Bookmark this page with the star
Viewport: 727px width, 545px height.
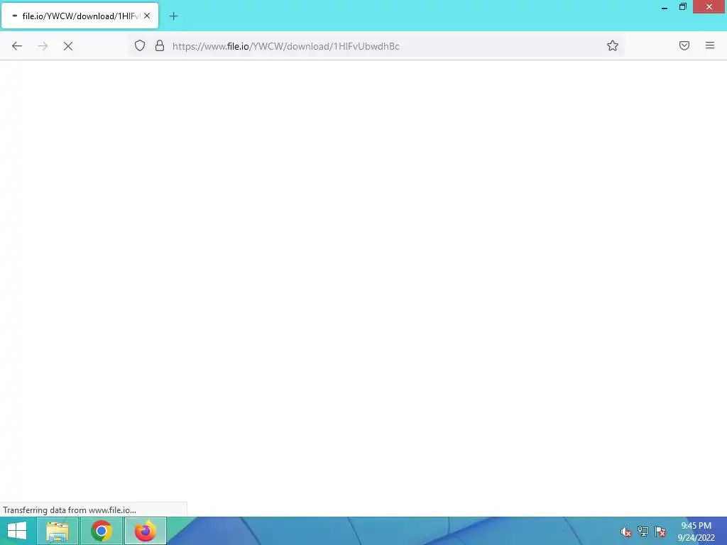[613, 45]
